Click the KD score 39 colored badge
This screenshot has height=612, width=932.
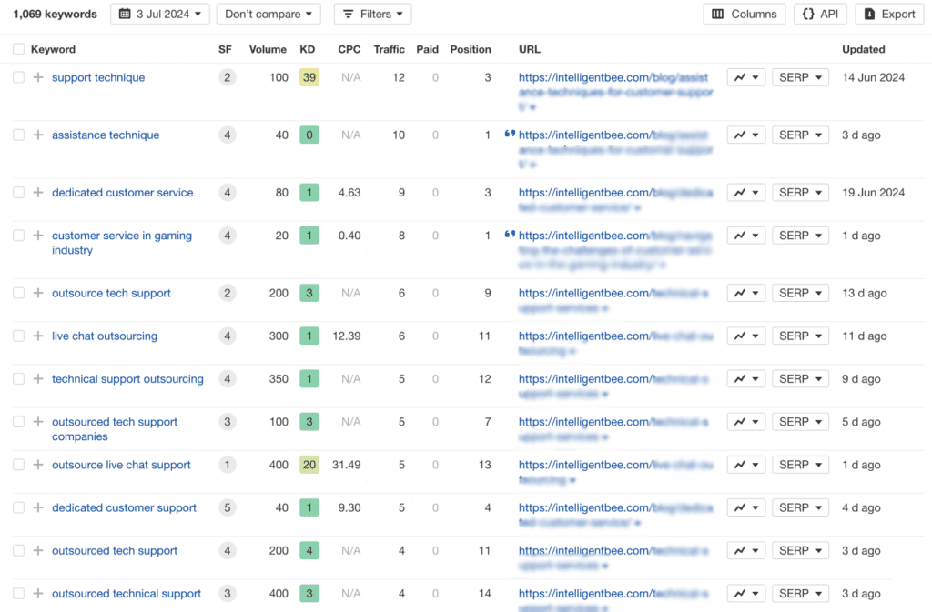309,78
